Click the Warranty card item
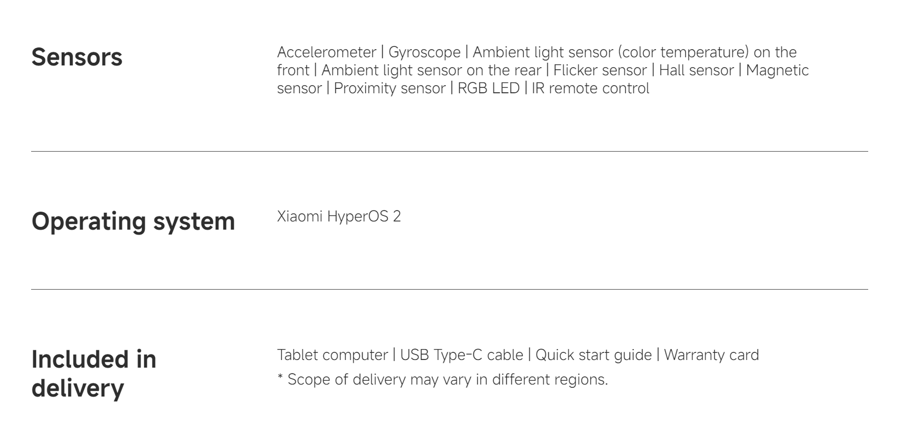 coord(712,355)
